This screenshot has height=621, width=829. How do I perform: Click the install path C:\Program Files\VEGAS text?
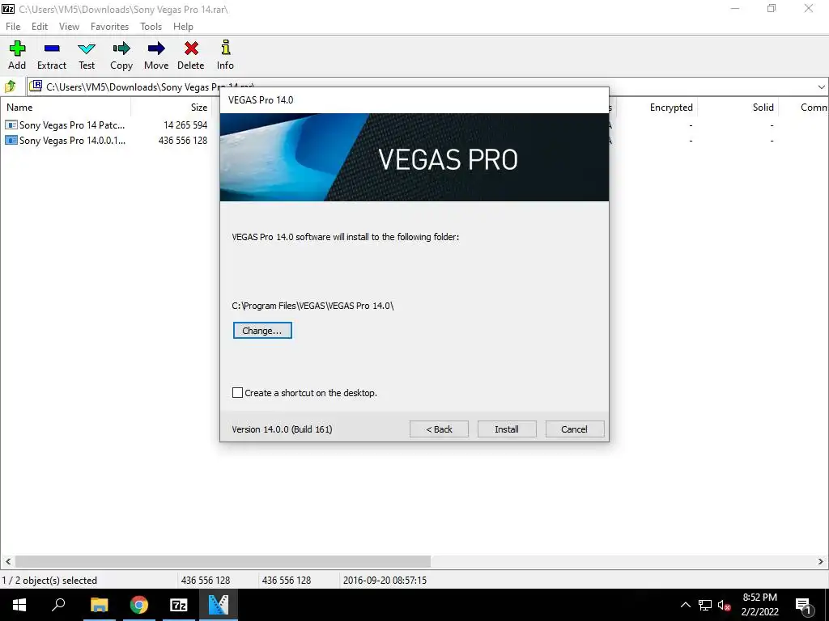coord(313,306)
